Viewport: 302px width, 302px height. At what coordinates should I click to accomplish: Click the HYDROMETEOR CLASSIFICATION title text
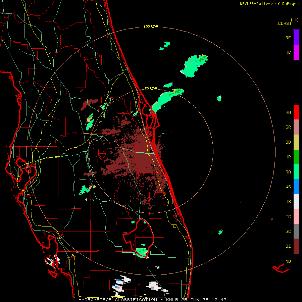click(x=118, y=300)
